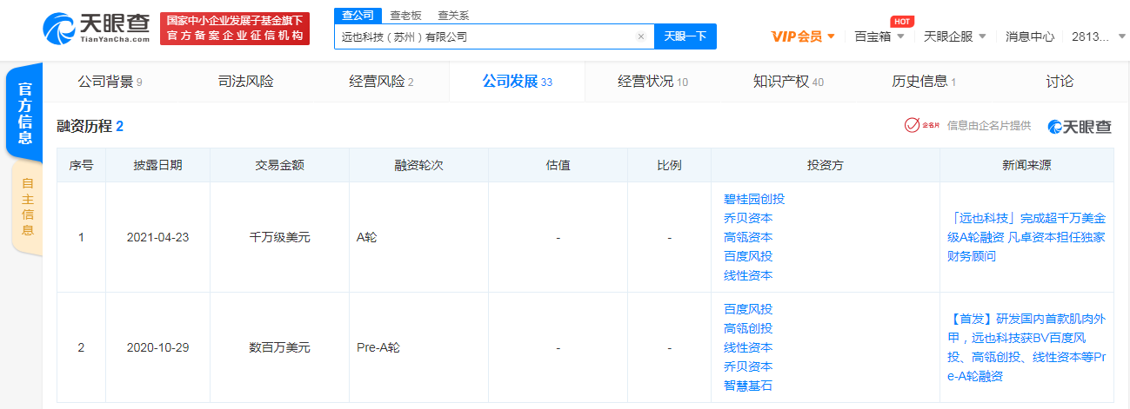Open the VIP会员 dropdown
Image resolution: width=1130 pixels, height=409 pixels.
(803, 36)
